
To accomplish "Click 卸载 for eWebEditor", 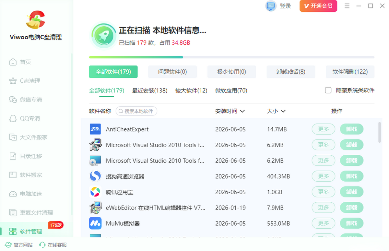I will tap(352, 208).
